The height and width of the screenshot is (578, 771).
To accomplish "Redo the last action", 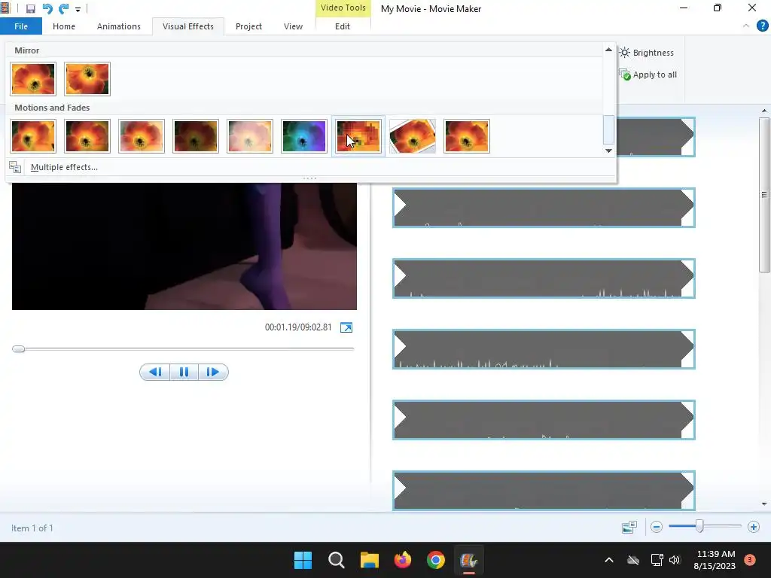I will (x=63, y=9).
